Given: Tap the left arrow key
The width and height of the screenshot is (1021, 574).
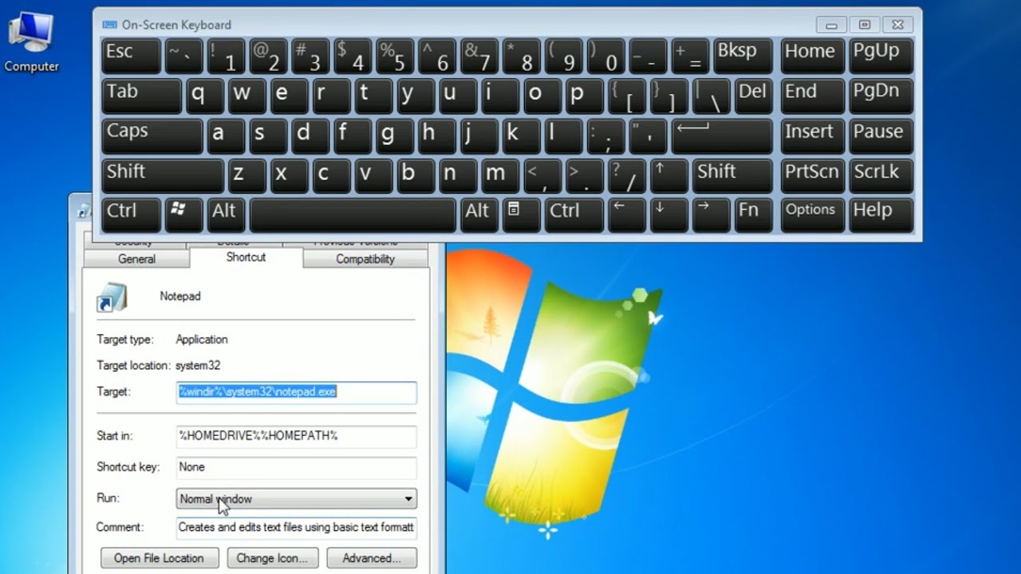Looking at the screenshot, I should click(627, 215).
